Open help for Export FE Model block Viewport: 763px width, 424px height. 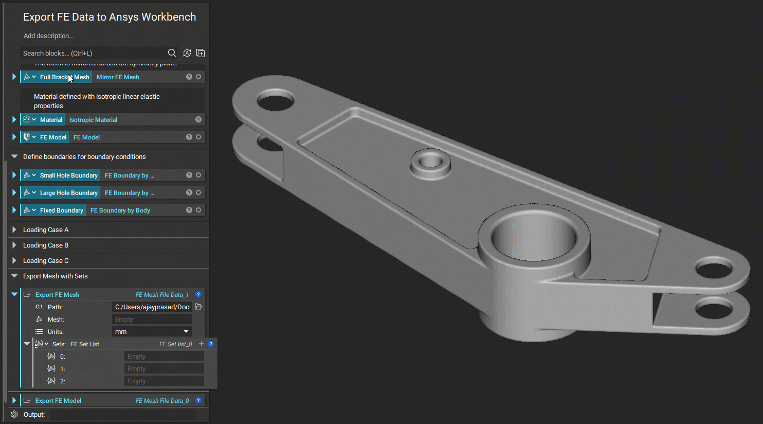tap(198, 400)
